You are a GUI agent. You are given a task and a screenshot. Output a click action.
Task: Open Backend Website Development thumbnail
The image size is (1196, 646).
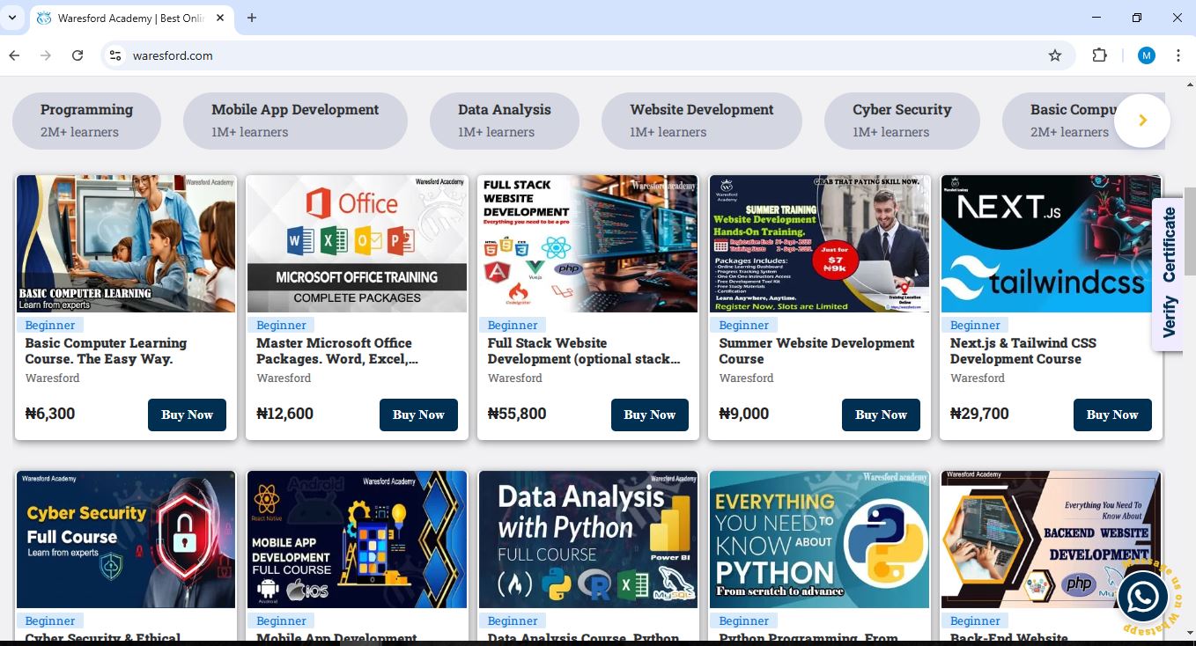(1051, 540)
